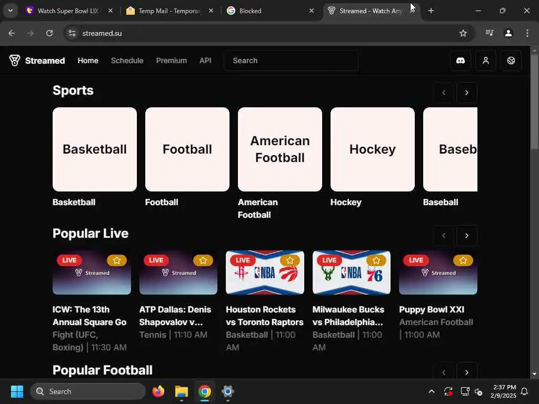Open the notification bell in system tray

pos(525,391)
